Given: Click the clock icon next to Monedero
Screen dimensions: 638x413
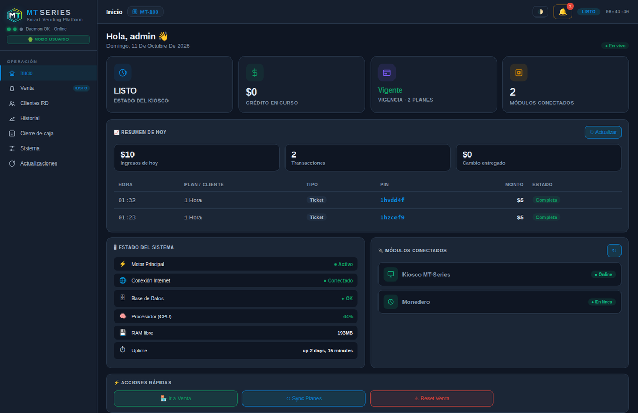Looking at the screenshot, I should pos(391,302).
